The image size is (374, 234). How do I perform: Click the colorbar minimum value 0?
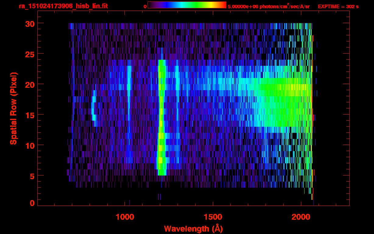tap(145, 6)
